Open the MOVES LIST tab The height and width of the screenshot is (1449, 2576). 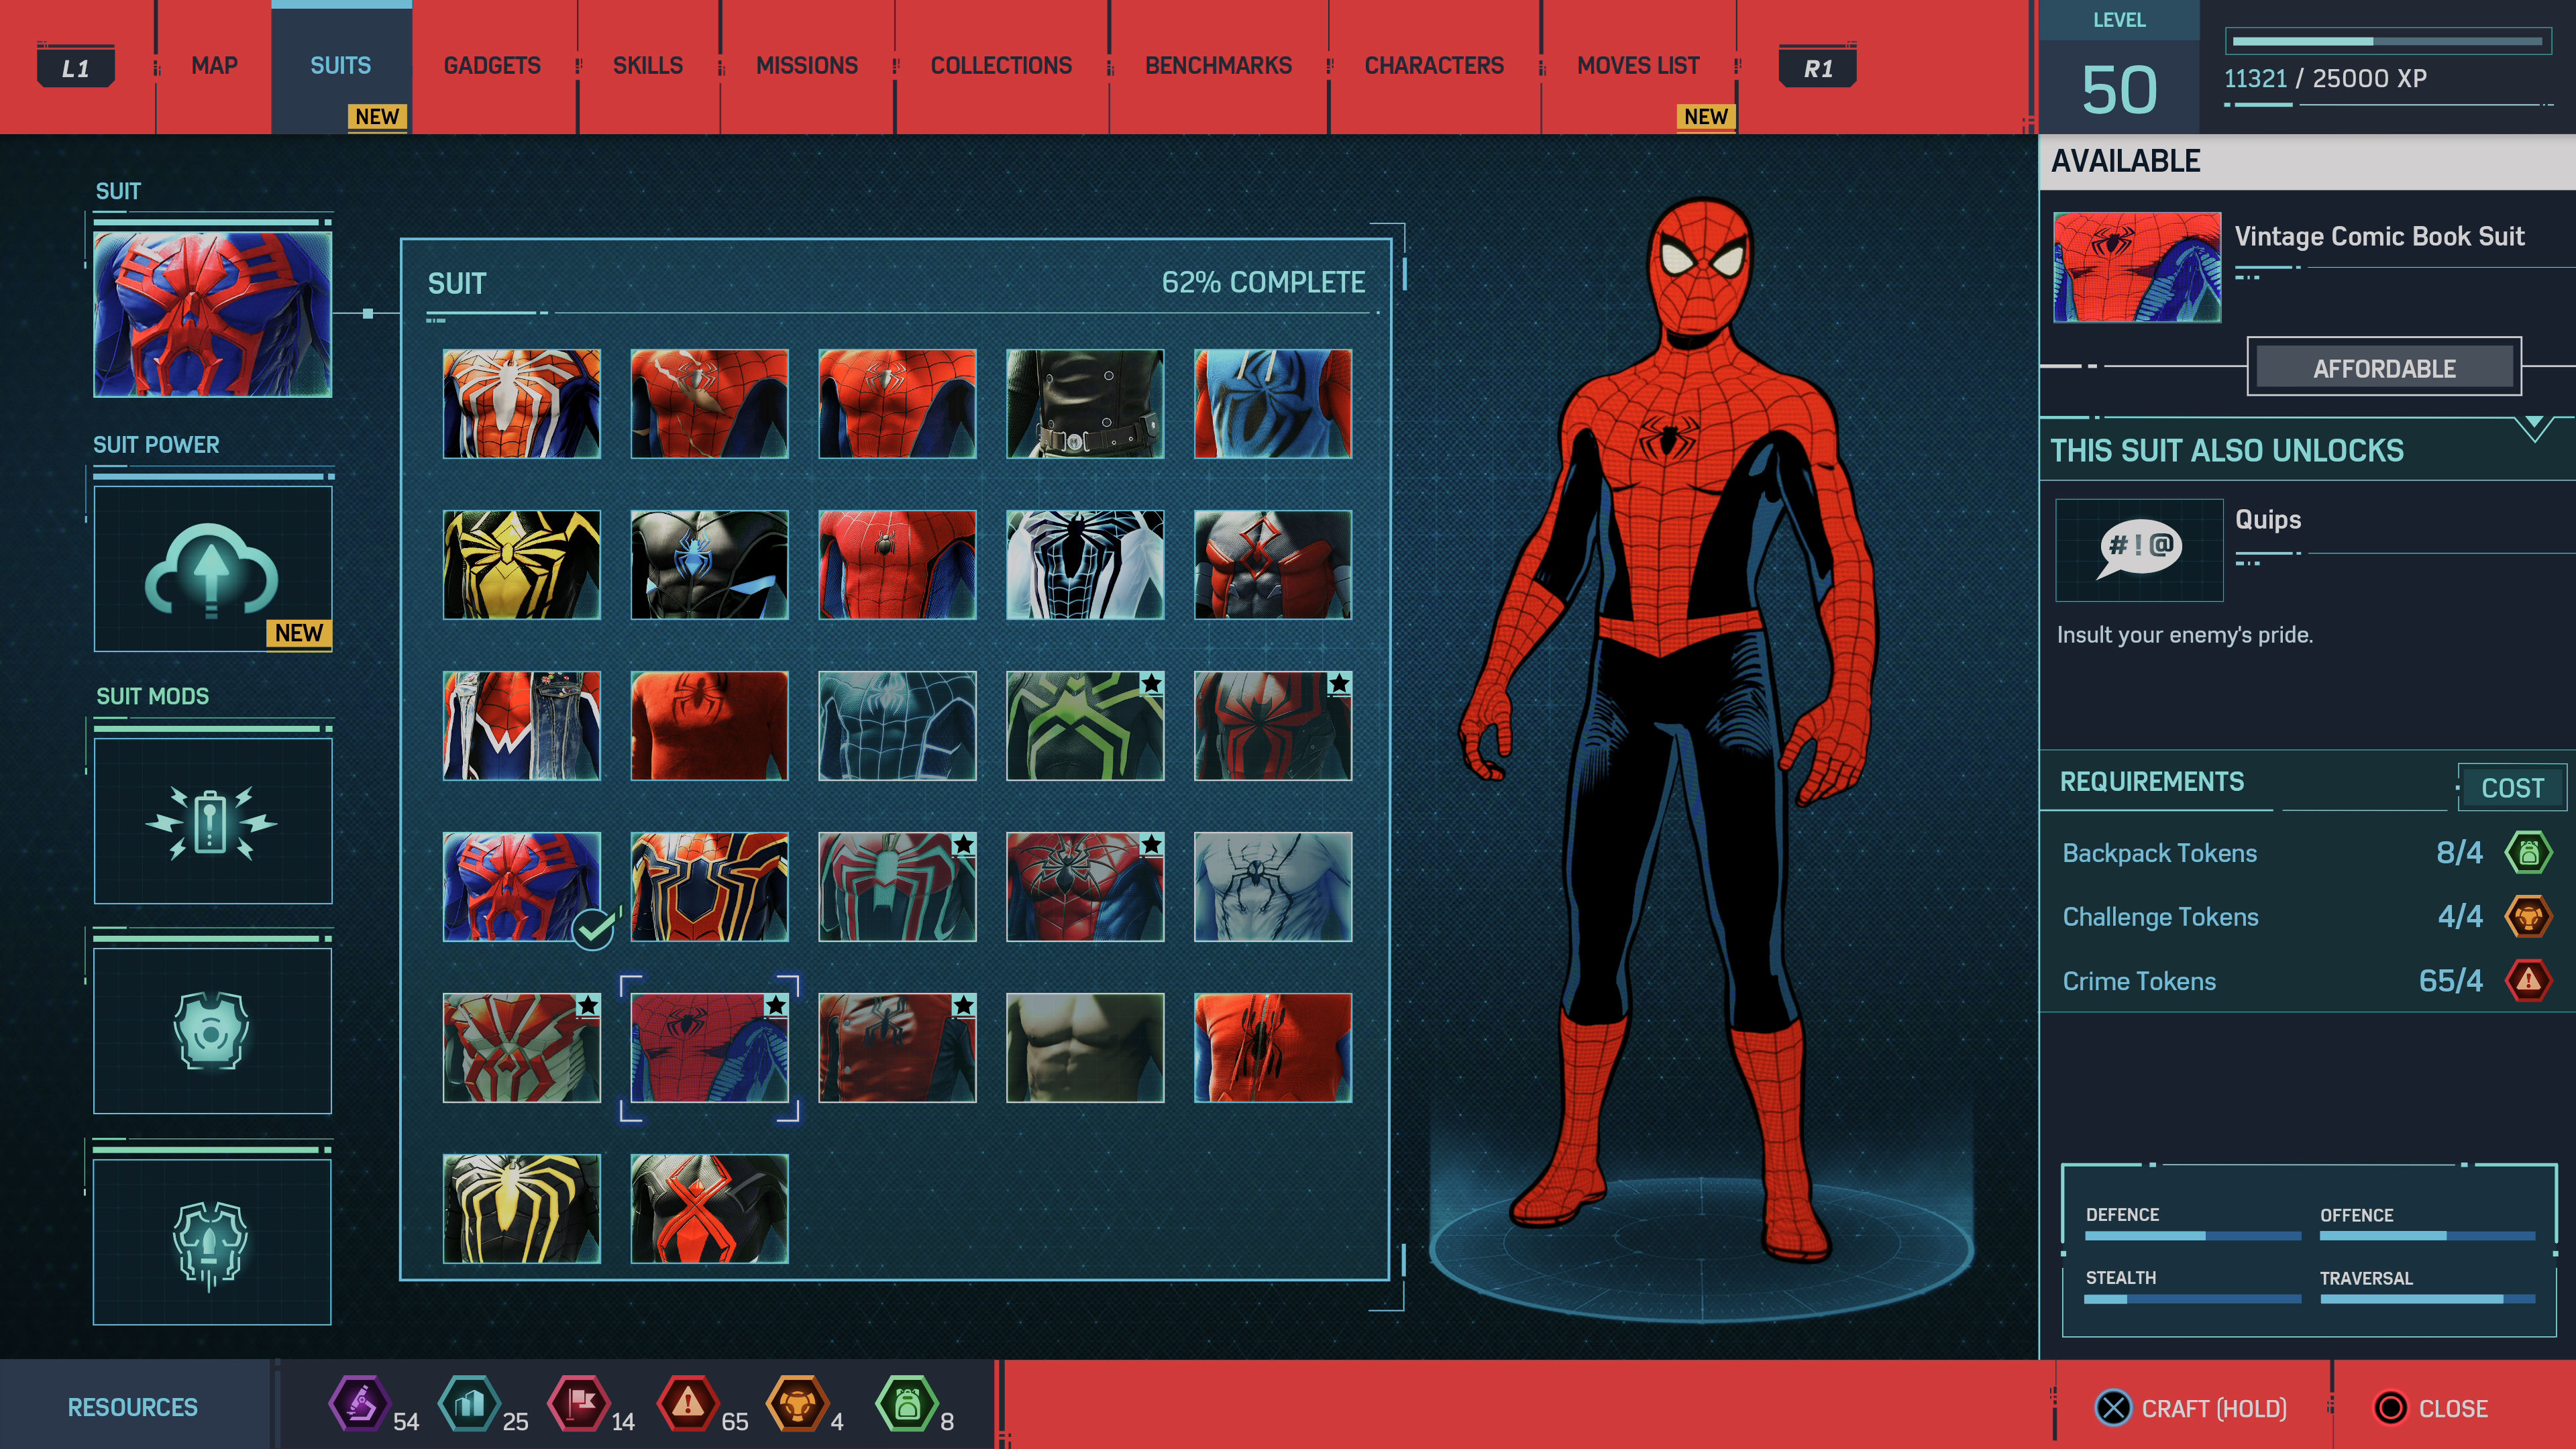(x=1638, y=66)
